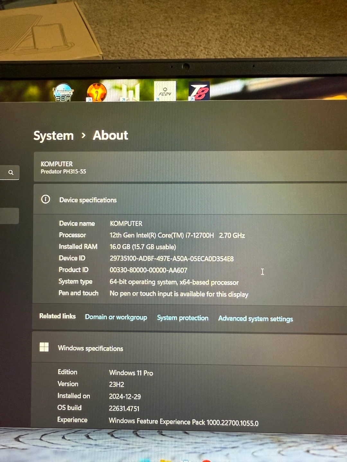Click the info icon beside Device specifications
This screenshot has width=347, height=462.
point(46,199)
